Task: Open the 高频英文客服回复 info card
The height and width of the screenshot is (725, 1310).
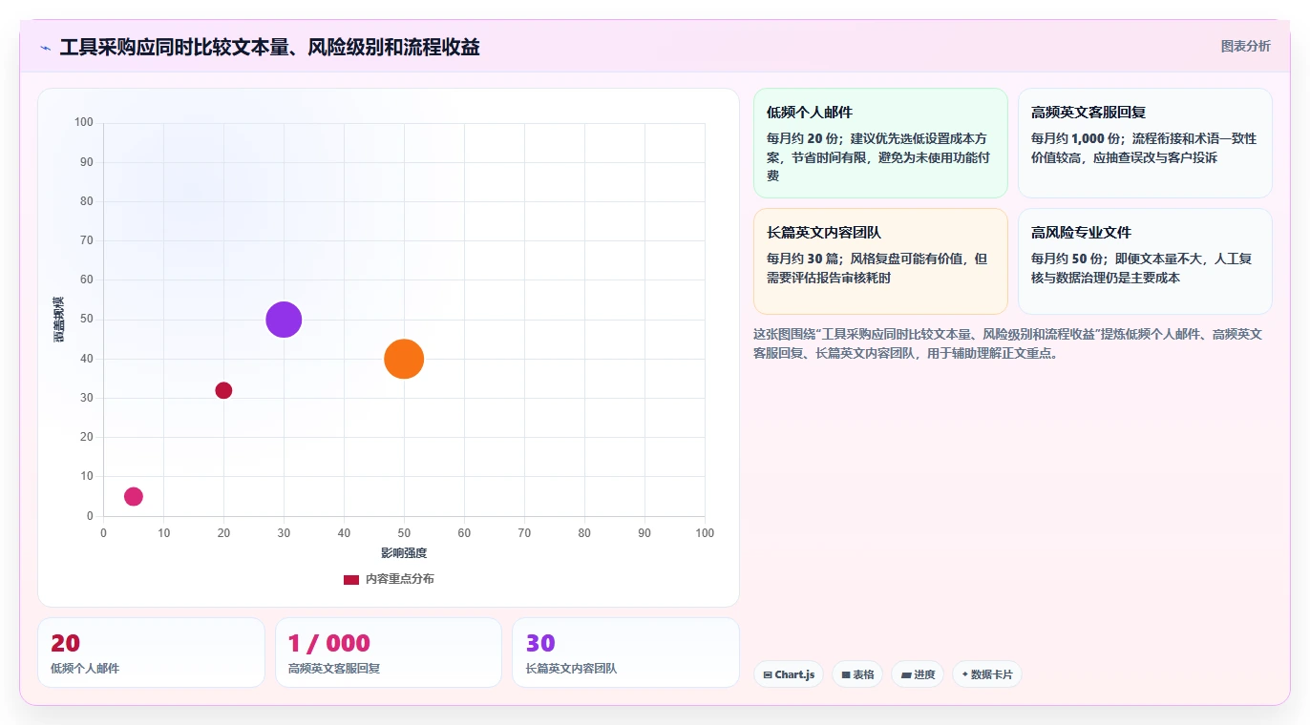Action: click(x=1145, y=143)
